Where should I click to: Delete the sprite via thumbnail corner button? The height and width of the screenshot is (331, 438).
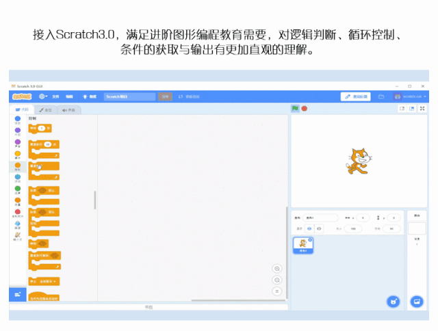pyautogui.click(x=310, y=240)
